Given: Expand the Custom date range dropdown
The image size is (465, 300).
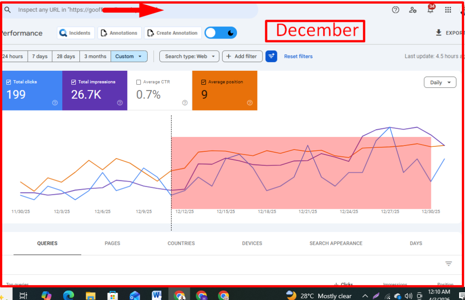Looking at the screenshot, I should click(x=129, y=56).
